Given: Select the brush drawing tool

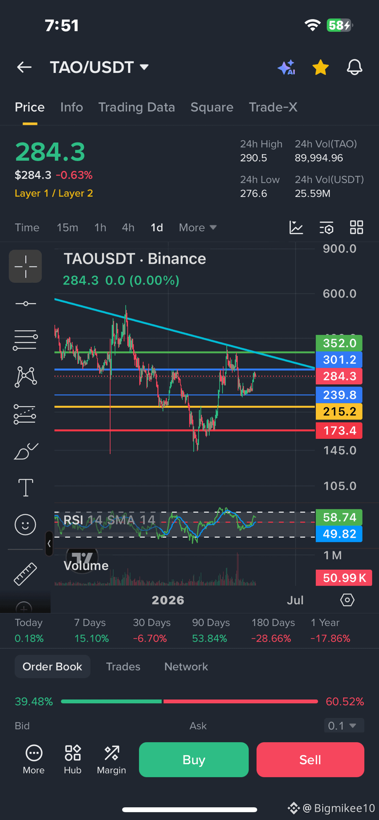Looking at the screenshot, I should tap(26, 451).
